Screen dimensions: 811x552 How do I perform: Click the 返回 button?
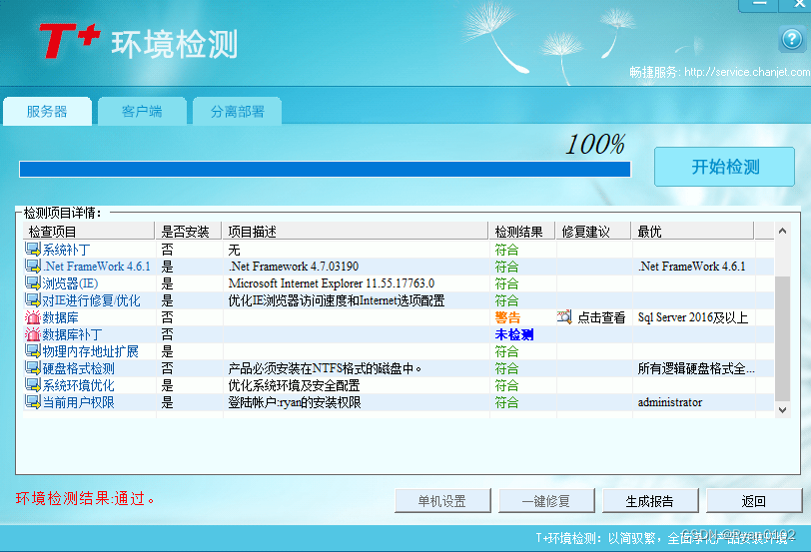pos(754,501)
